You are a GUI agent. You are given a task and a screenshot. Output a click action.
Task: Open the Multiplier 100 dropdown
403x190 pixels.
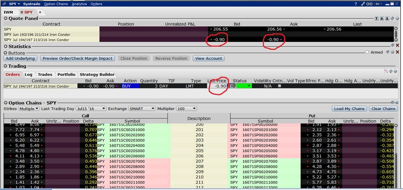(x=186, y=109)
